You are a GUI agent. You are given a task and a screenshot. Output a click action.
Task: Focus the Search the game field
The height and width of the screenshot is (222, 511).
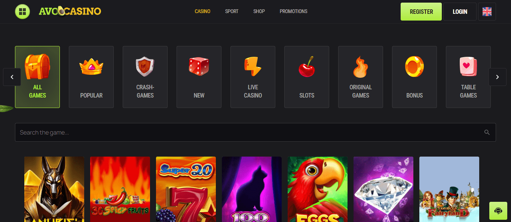[255, 132]
